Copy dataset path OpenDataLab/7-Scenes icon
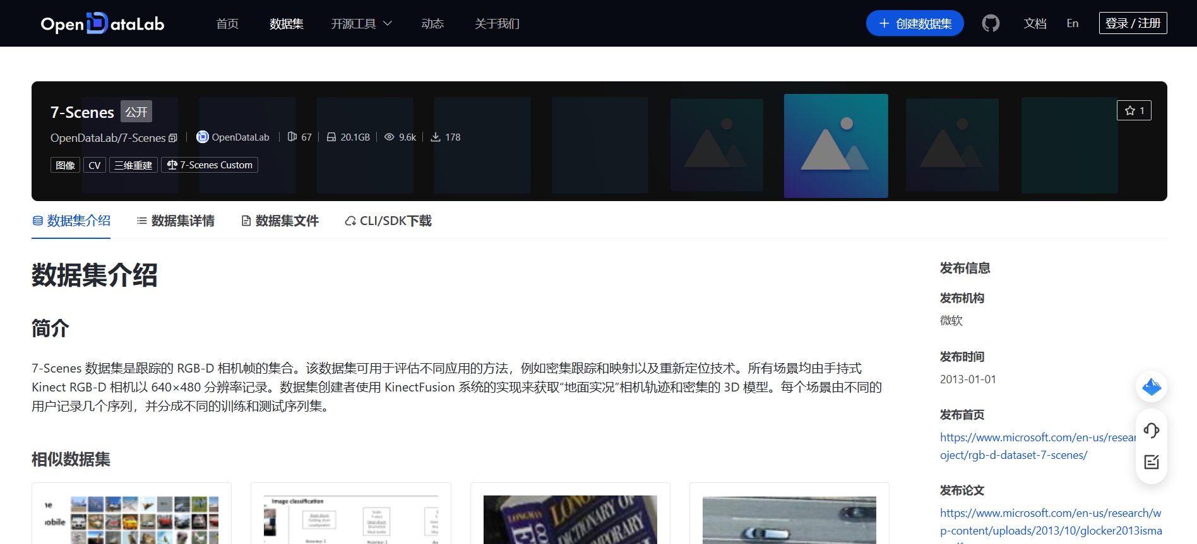 pos(173,138)
